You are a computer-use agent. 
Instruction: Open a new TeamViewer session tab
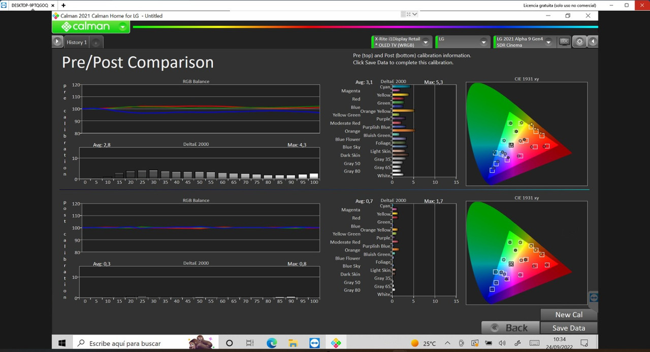click(63, 5)
